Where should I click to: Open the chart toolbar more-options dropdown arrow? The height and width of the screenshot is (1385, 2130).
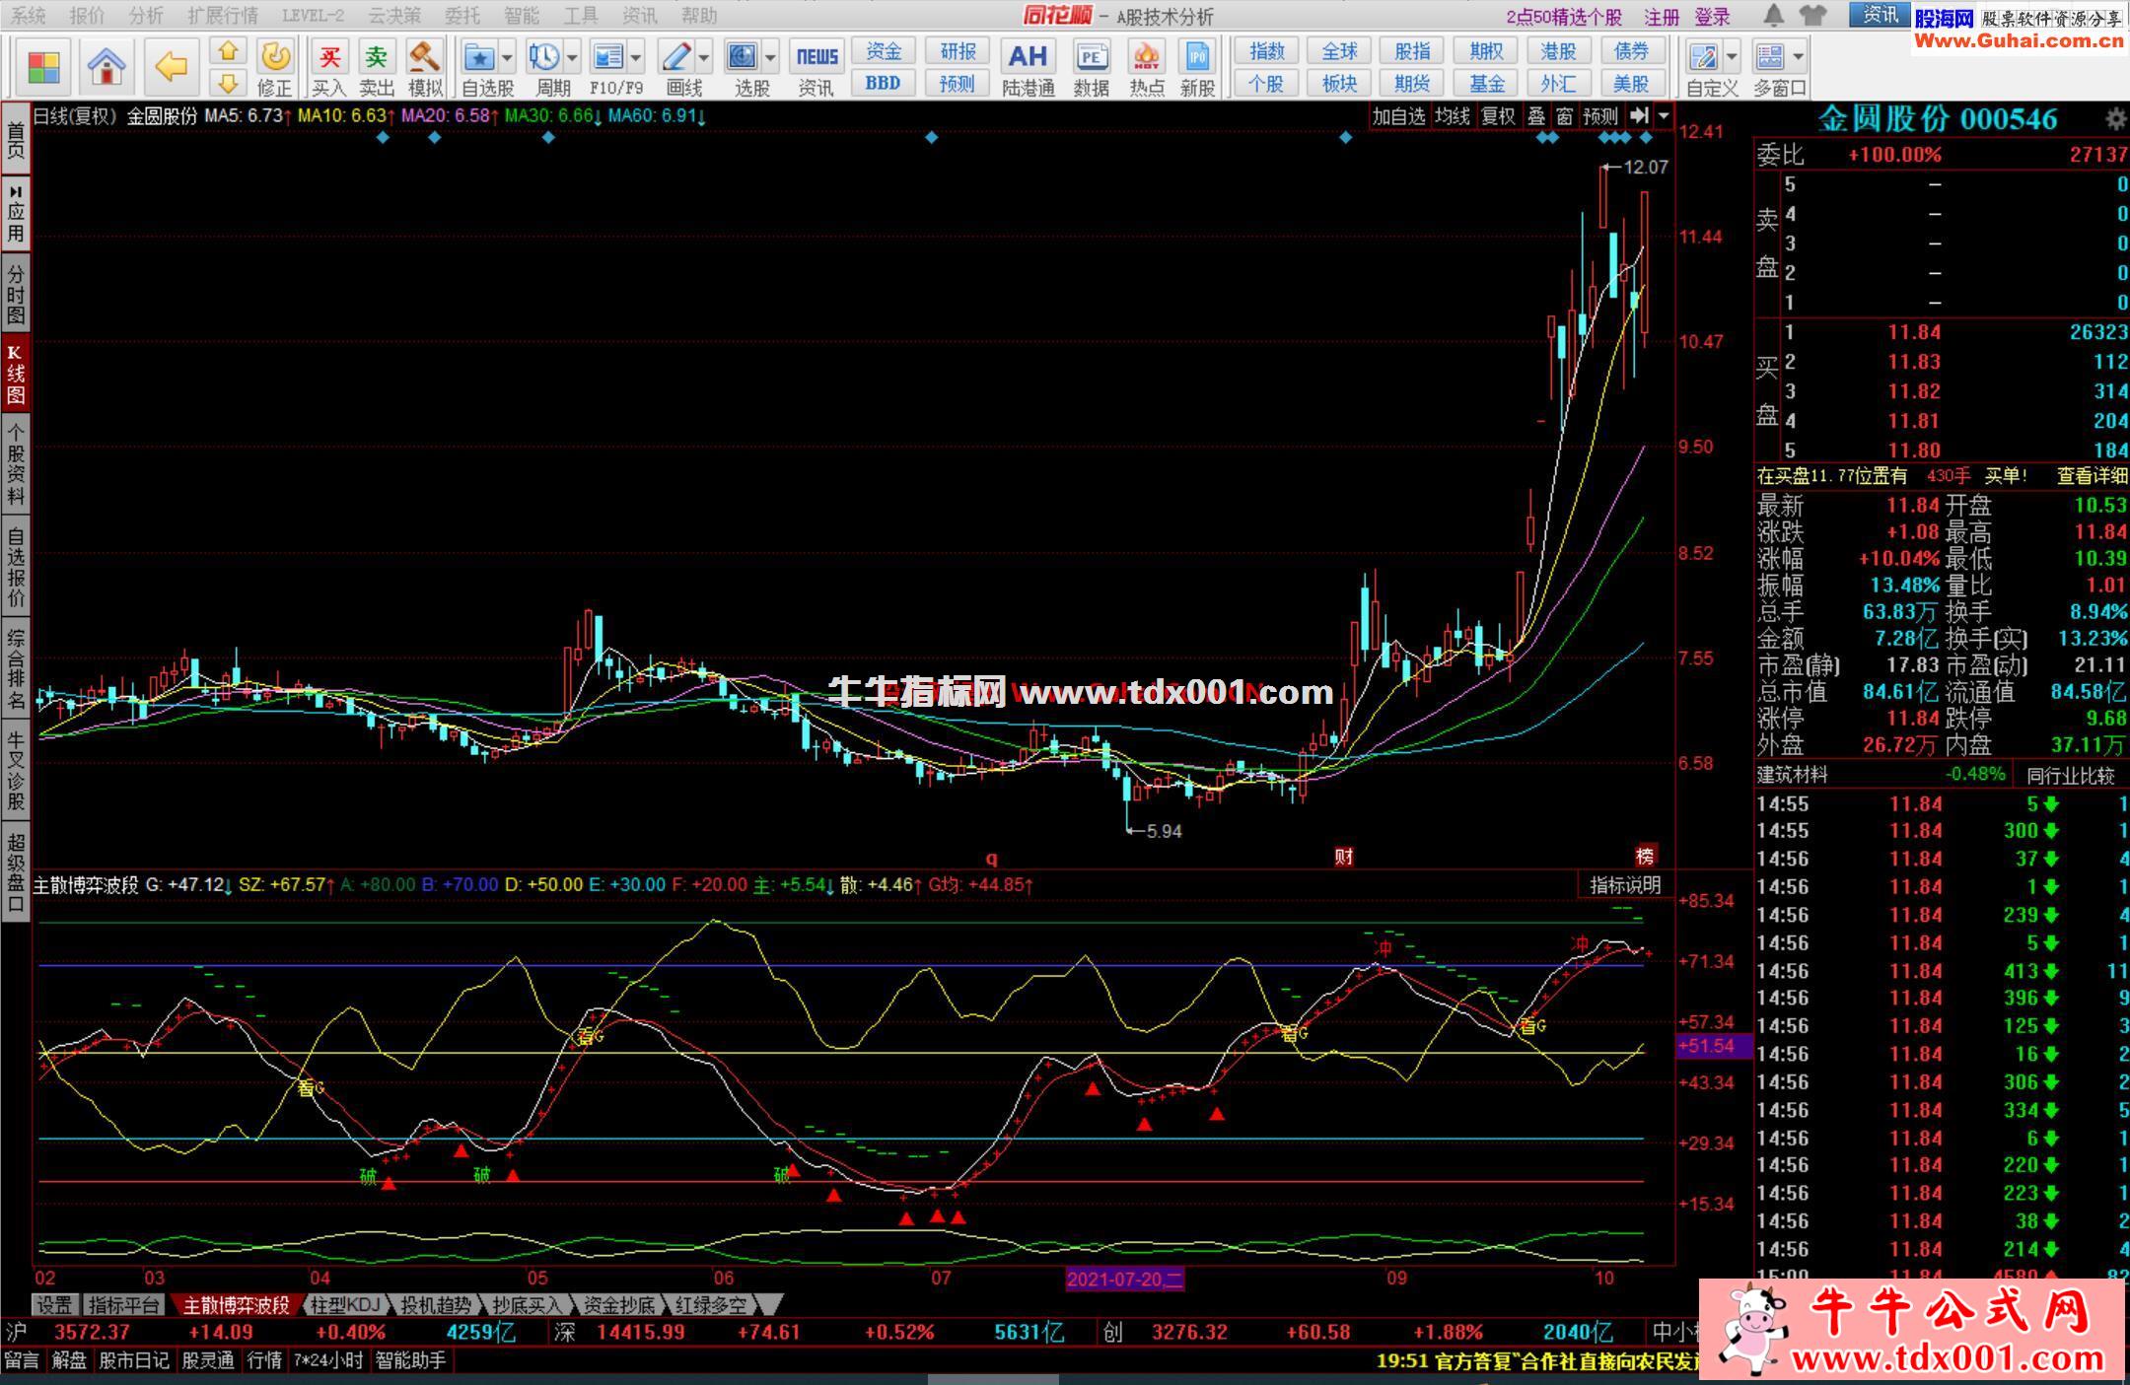[x=1664, y=115]
